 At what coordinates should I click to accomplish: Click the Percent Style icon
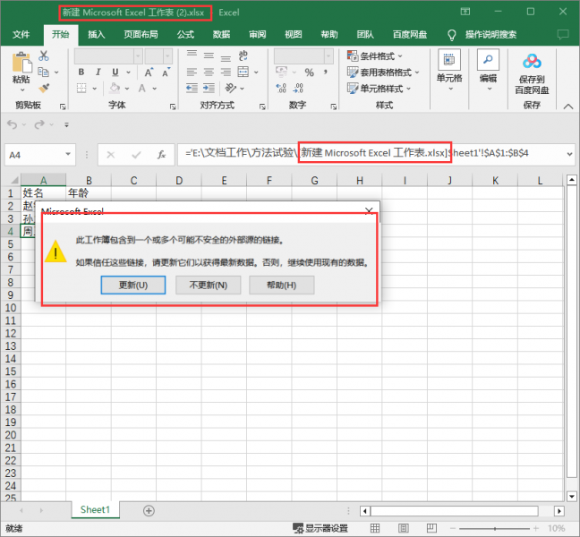(x=309, y=72)
